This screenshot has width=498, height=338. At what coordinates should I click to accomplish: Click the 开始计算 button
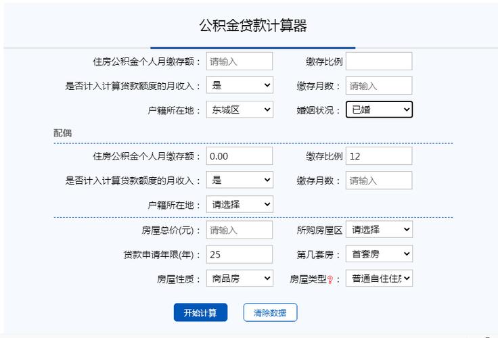(200, 312)
